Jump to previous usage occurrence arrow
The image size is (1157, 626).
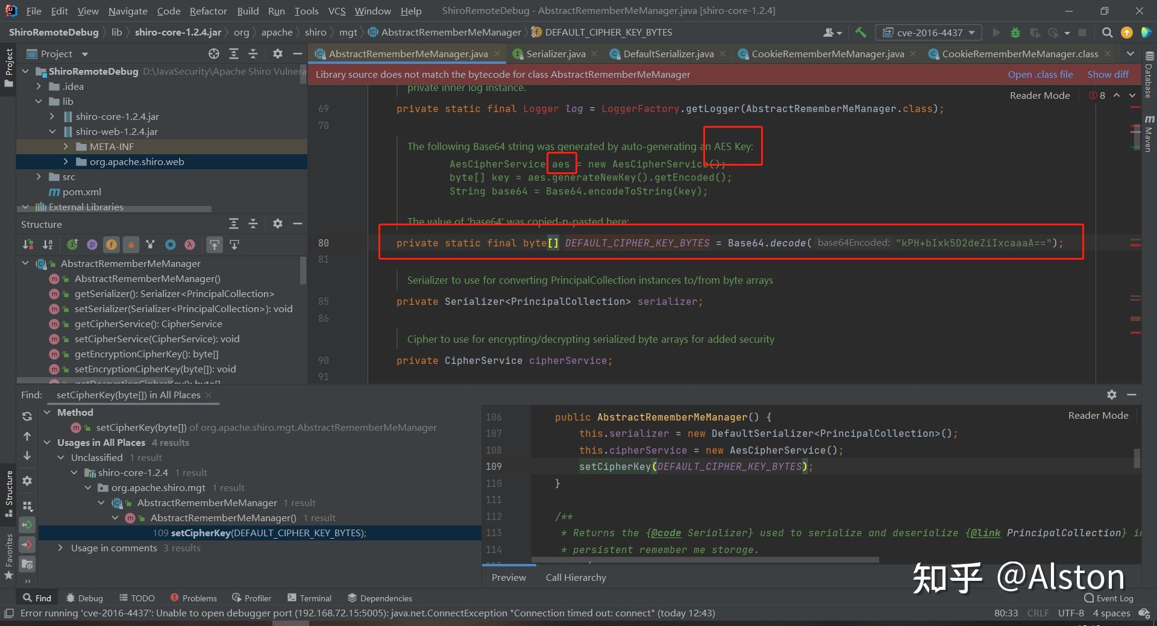[x=27, y=436]
